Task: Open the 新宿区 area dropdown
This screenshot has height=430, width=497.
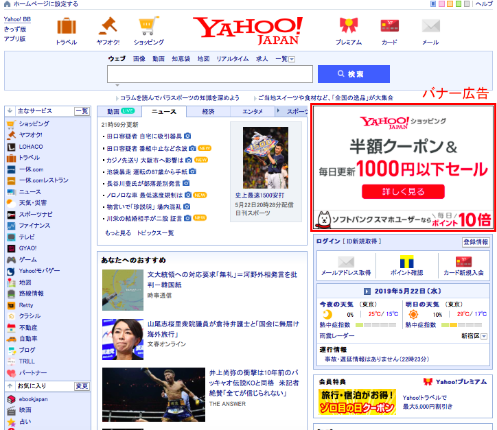Action: [484, 336]
